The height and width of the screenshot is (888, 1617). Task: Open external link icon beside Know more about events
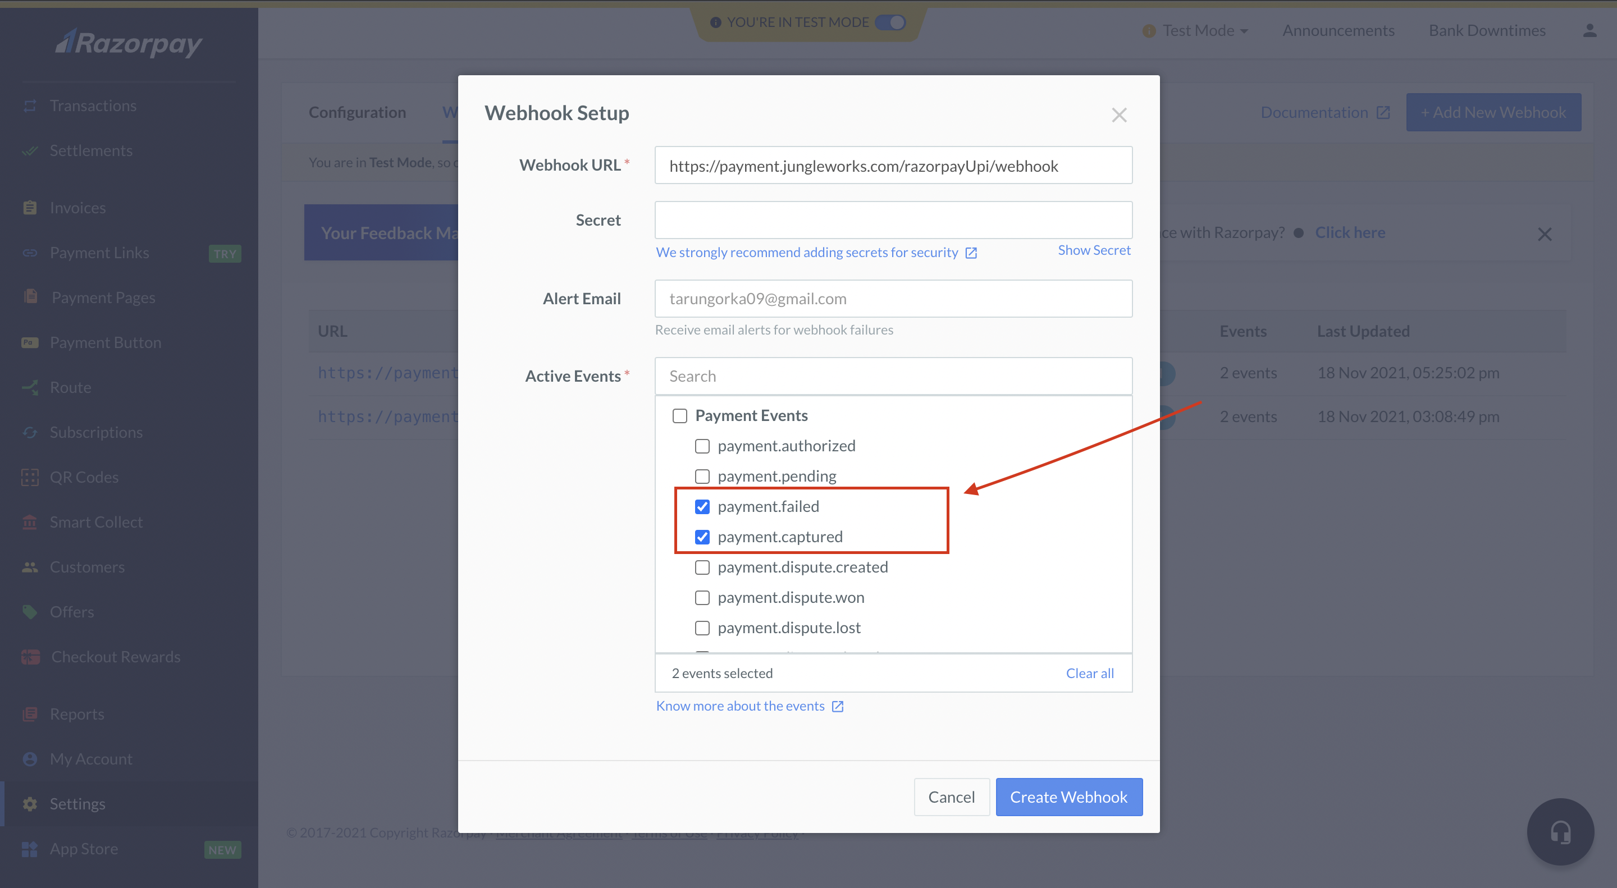pyautogui.click(x=837, y=707)
